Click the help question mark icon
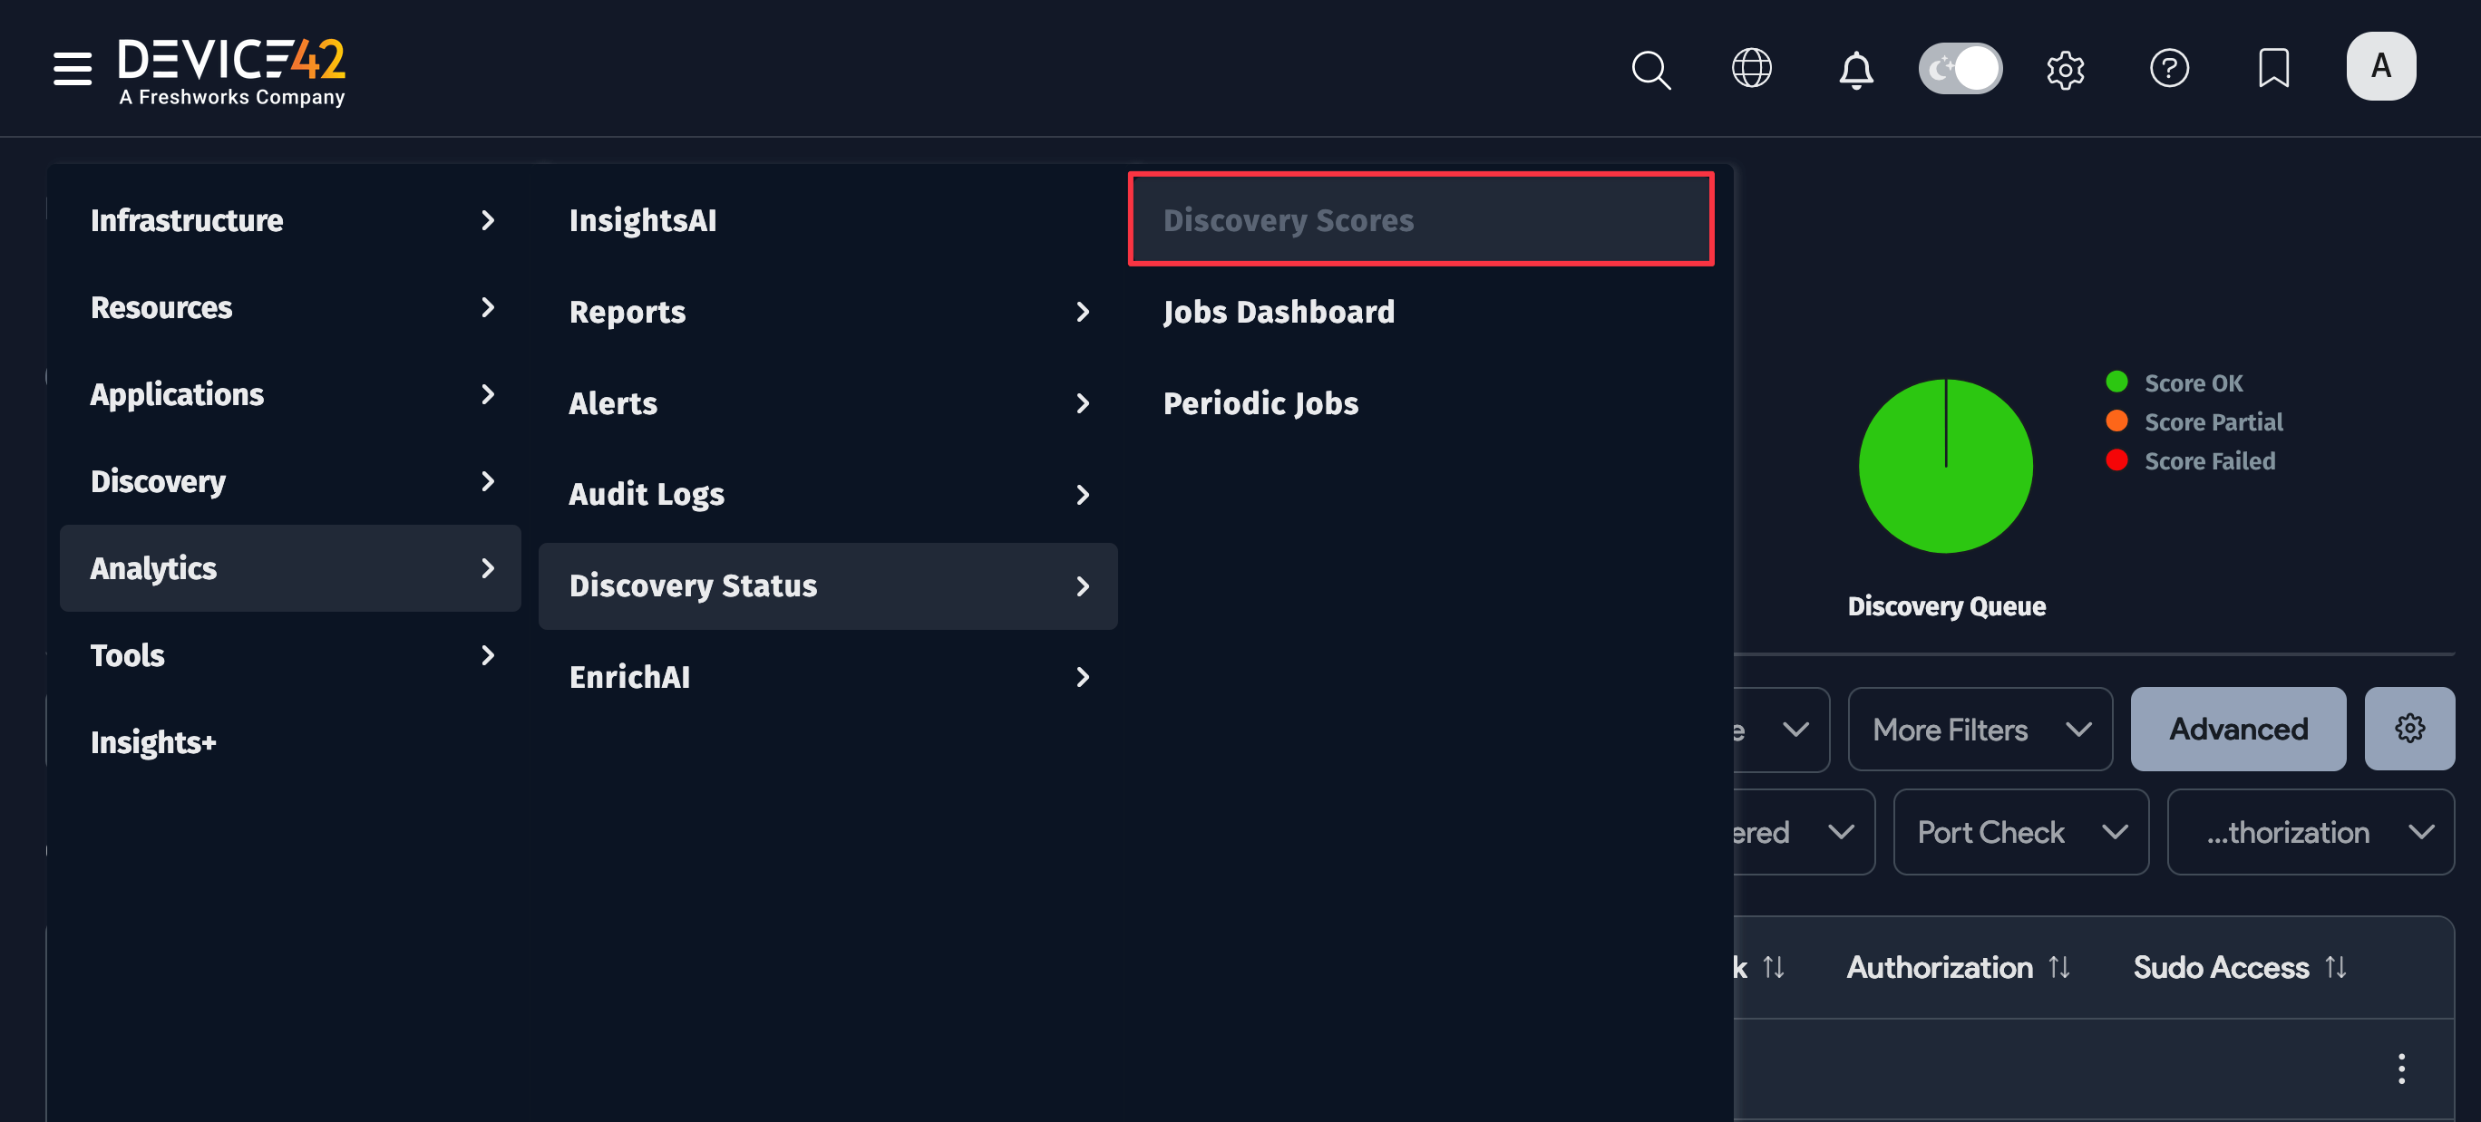This screenshot has height=1122, width=2481. click(x=2170, y=68)
